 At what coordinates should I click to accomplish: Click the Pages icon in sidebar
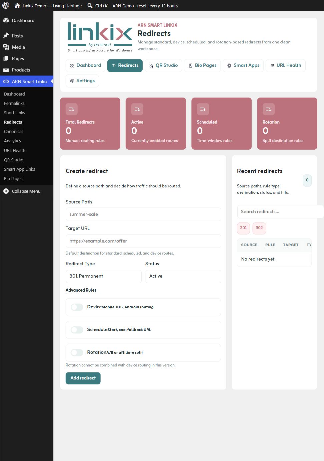click(6, 58)
